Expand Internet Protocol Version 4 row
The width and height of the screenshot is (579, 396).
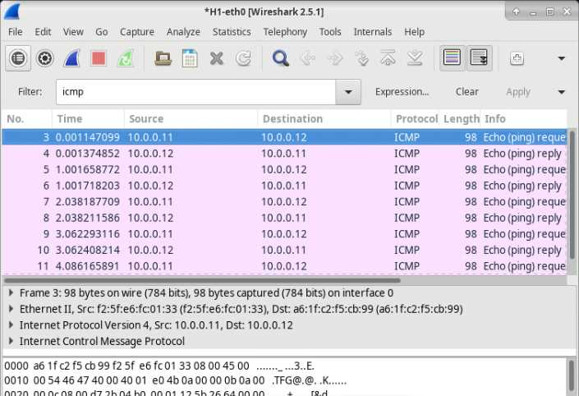(x=11, y=325)
